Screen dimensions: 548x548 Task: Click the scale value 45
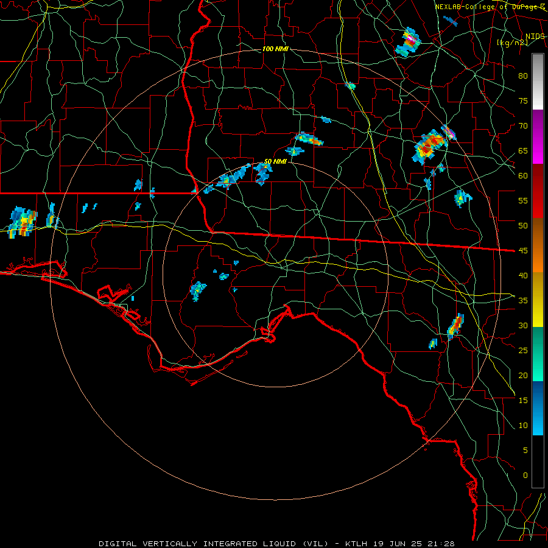pos(523,251)
